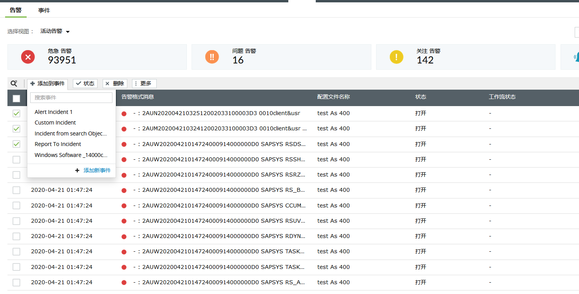
Task: Check the checkbox for the SAPSYS CCUM row
Action: tap(16, 206)
